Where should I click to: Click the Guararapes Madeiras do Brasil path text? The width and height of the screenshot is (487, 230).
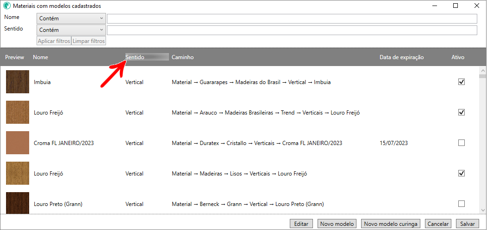pos(251,83)
